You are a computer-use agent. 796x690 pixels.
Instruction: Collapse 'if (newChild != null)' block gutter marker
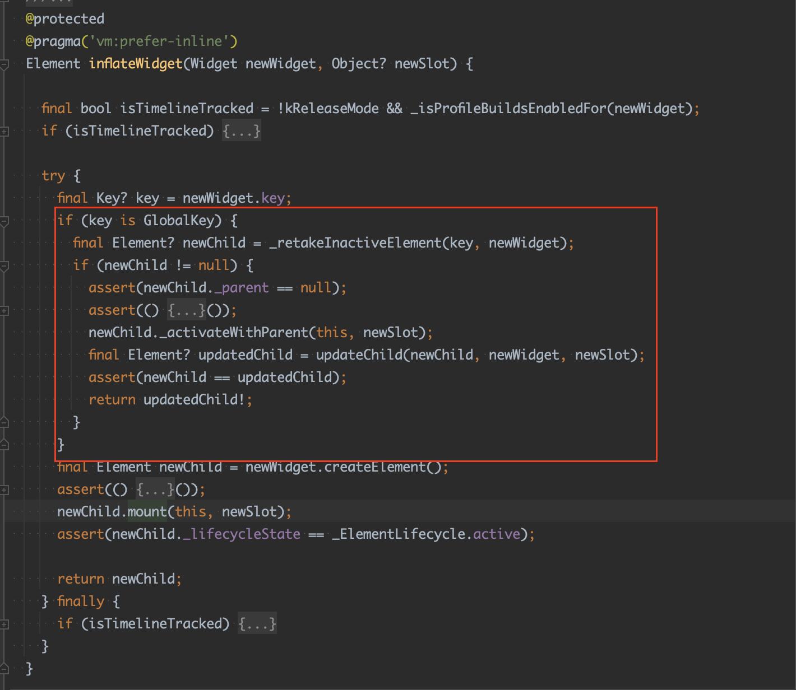pos(4,266)
